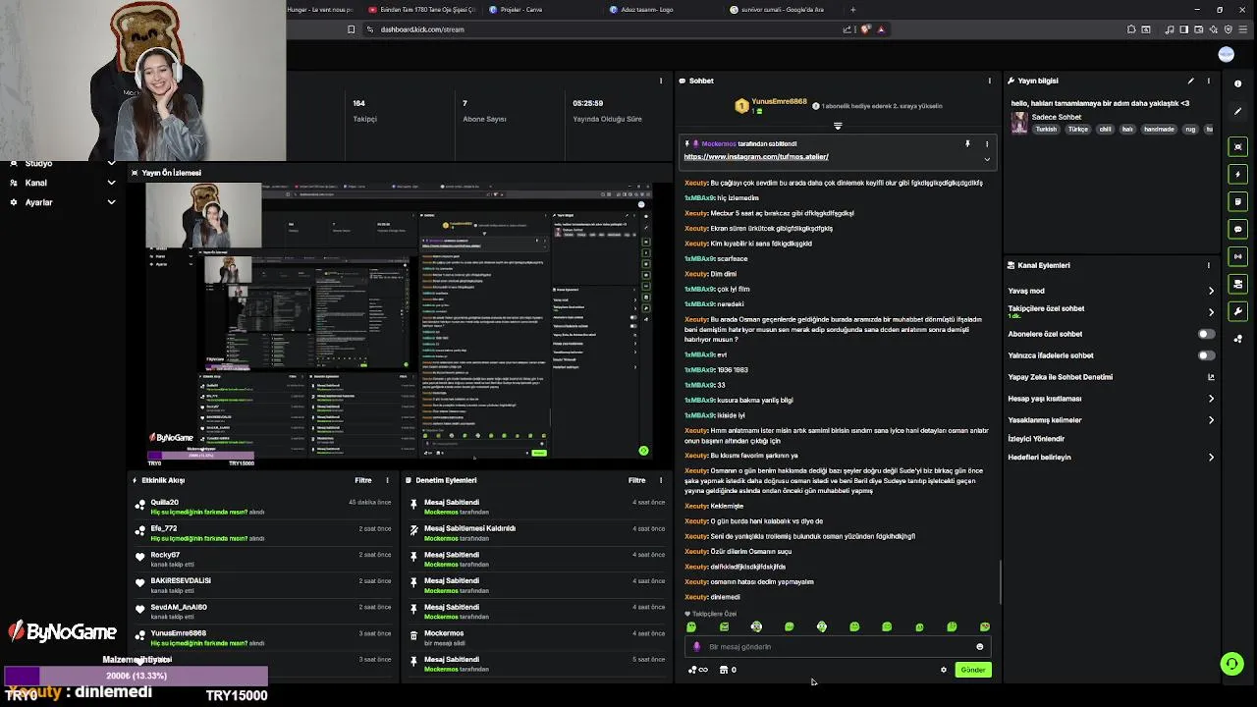Click the capture frame icon in the right sidebar
This screenshot has width=1257, height=707.
tap(1237, 146)
